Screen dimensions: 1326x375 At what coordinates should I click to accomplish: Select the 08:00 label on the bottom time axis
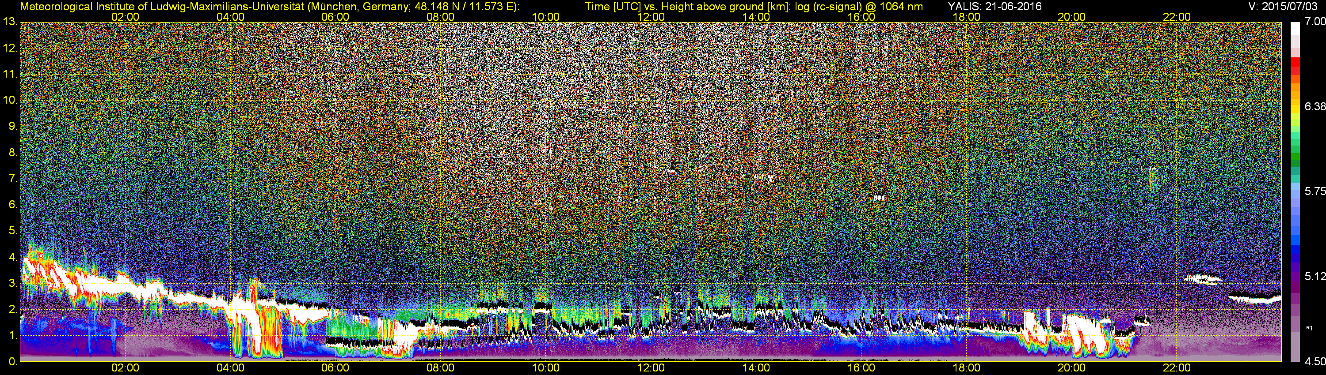tap(441, 368)
